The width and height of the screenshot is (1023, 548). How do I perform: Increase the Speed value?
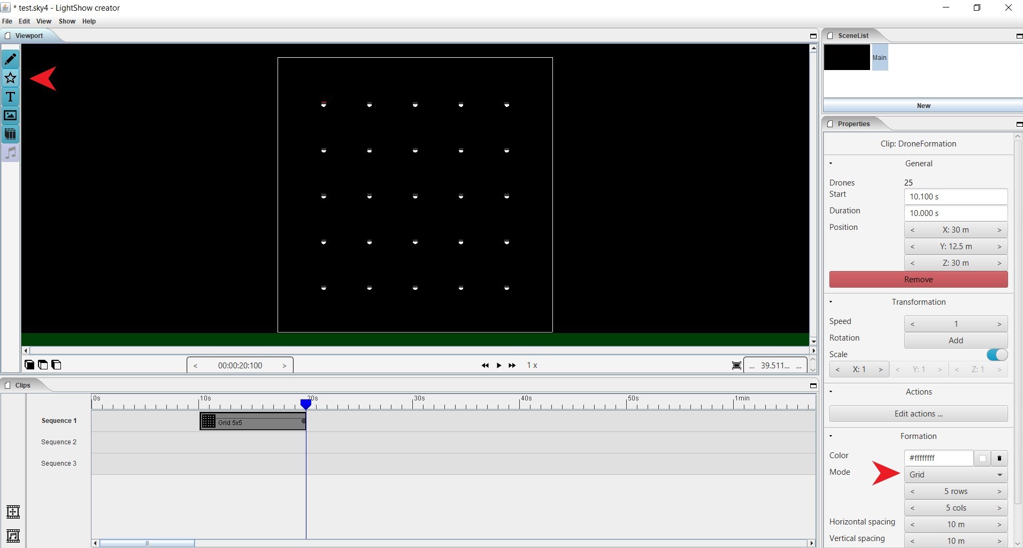999,324
